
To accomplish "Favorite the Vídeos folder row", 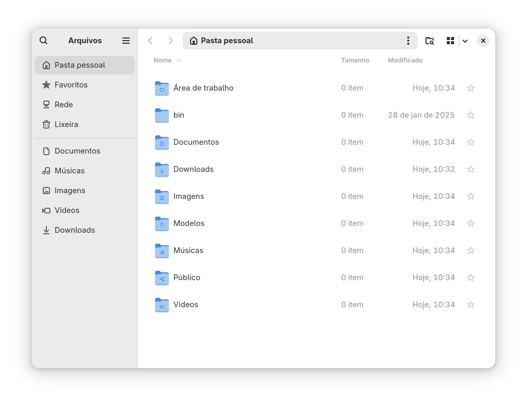I will click(470, 305).
